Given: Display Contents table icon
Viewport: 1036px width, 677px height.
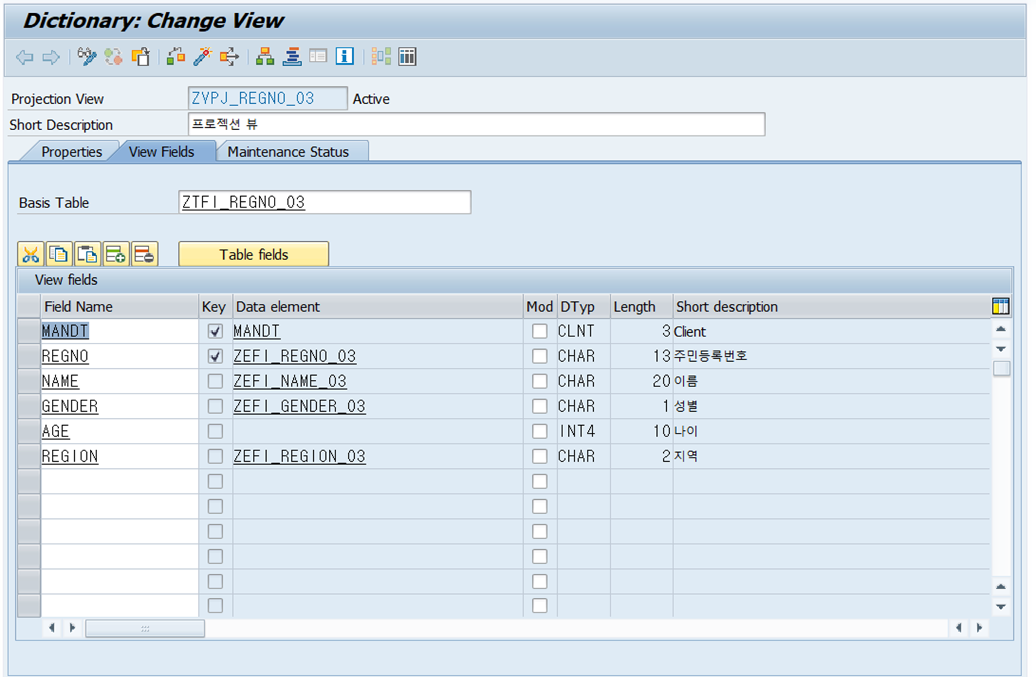Looking at the screenshot, I should pos(407,57).
